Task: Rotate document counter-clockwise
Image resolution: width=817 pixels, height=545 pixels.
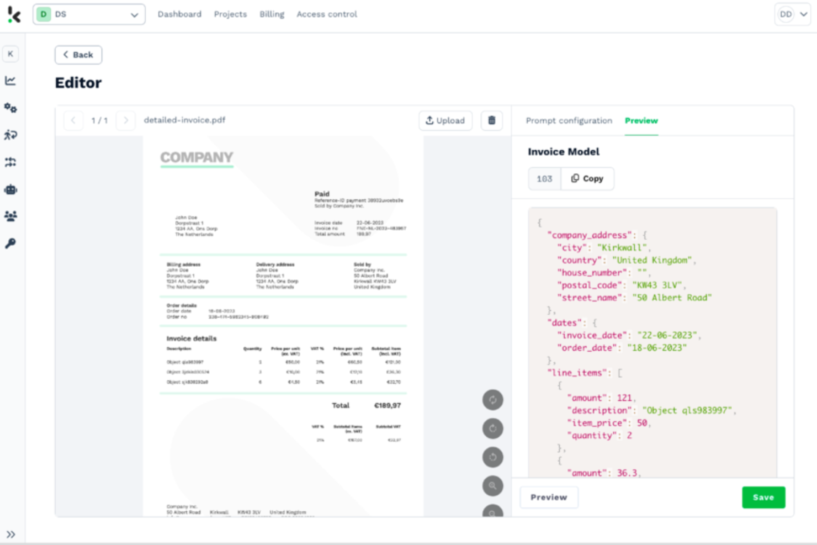Action: click(x=493, y=457)
